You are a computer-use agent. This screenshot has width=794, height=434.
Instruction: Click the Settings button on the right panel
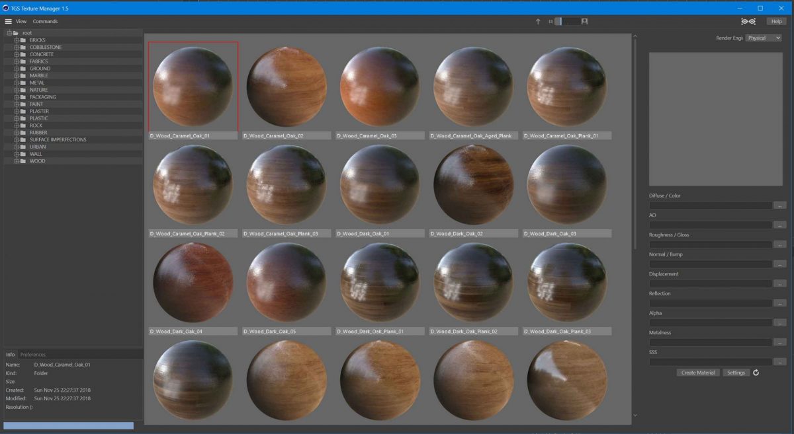coord(736,373)
